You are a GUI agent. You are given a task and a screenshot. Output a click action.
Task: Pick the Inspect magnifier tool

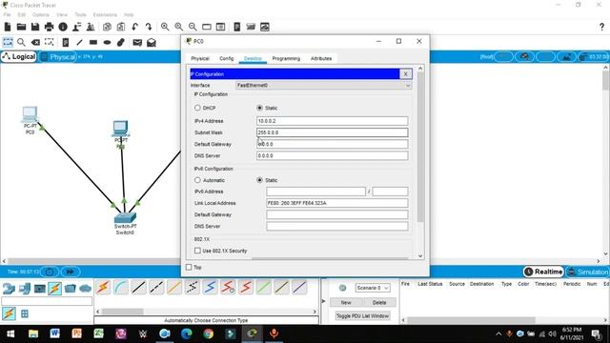21,42
